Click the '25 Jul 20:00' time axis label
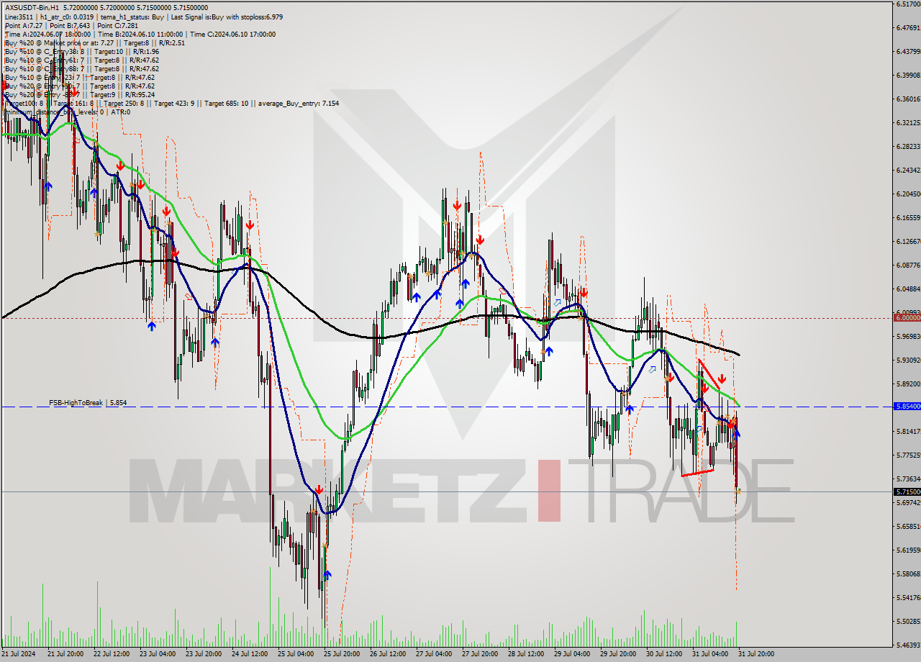 (x=342, y=654)
